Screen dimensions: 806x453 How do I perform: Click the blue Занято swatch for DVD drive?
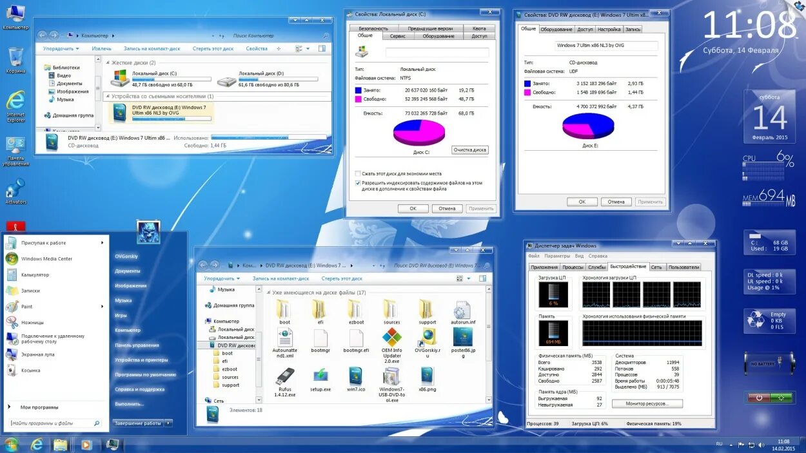[527, 83]
